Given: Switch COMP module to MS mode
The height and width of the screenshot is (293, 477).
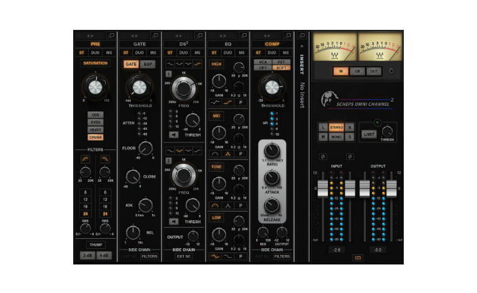Looking at the screenshot, I should coord(286,53).
